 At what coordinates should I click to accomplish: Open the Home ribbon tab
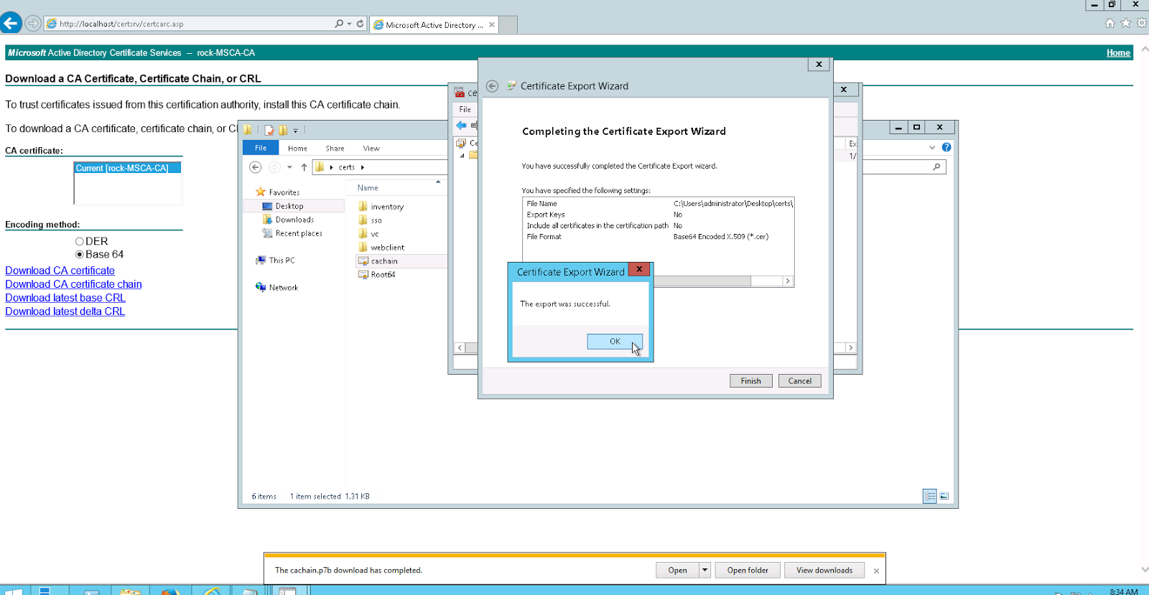point(297,149)
